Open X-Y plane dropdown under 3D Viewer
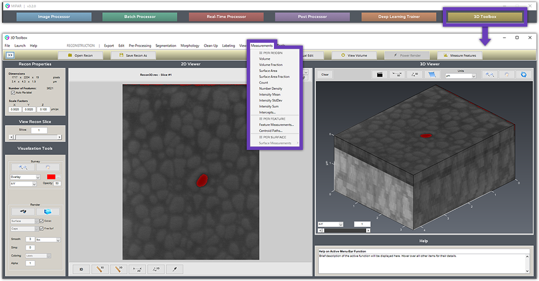The width and height of the screenshot is (539, 281). pyautogui.click(x=330, y=224)
